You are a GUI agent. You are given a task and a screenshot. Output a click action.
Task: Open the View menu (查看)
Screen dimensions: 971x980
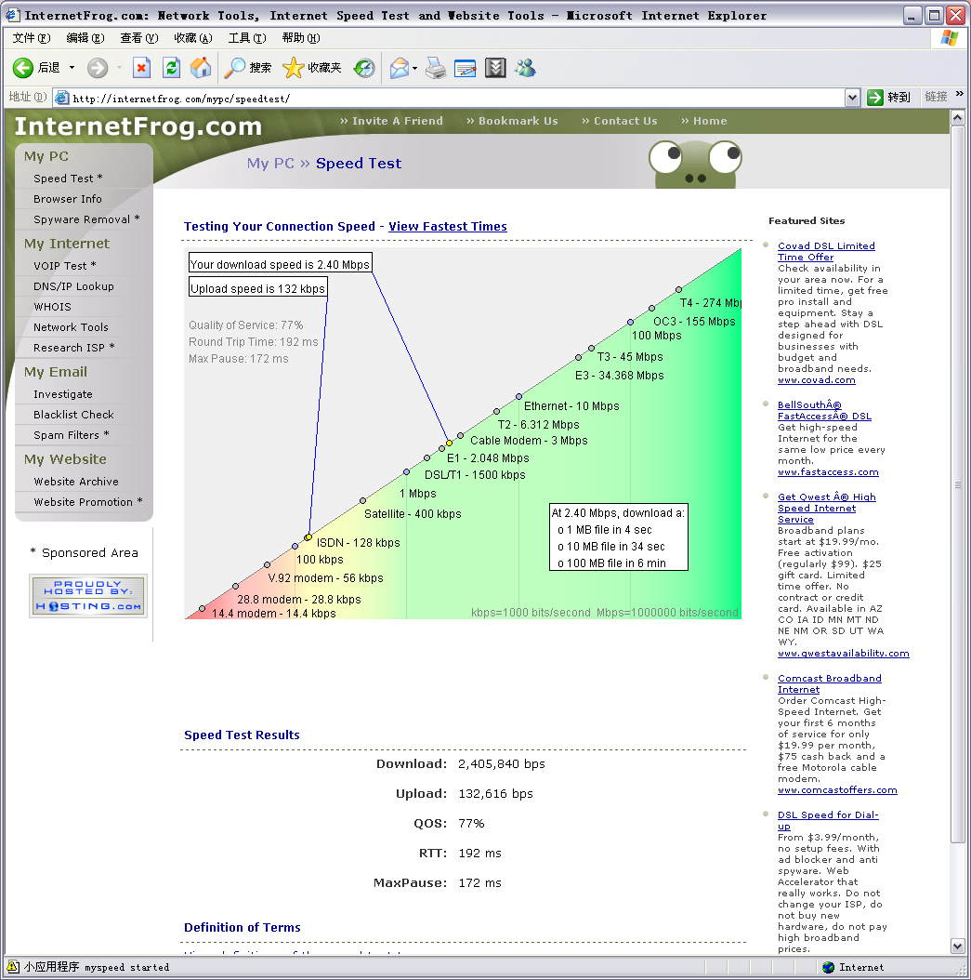139,38
